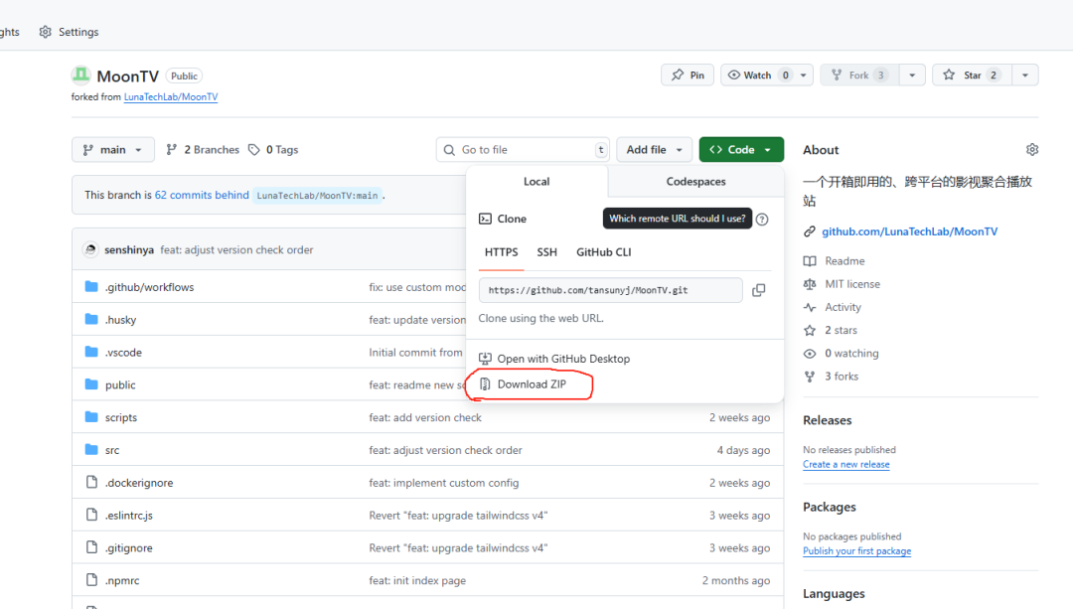Open the Add file dropdown
Viewport: 1073px width, 609px height.
654,150
